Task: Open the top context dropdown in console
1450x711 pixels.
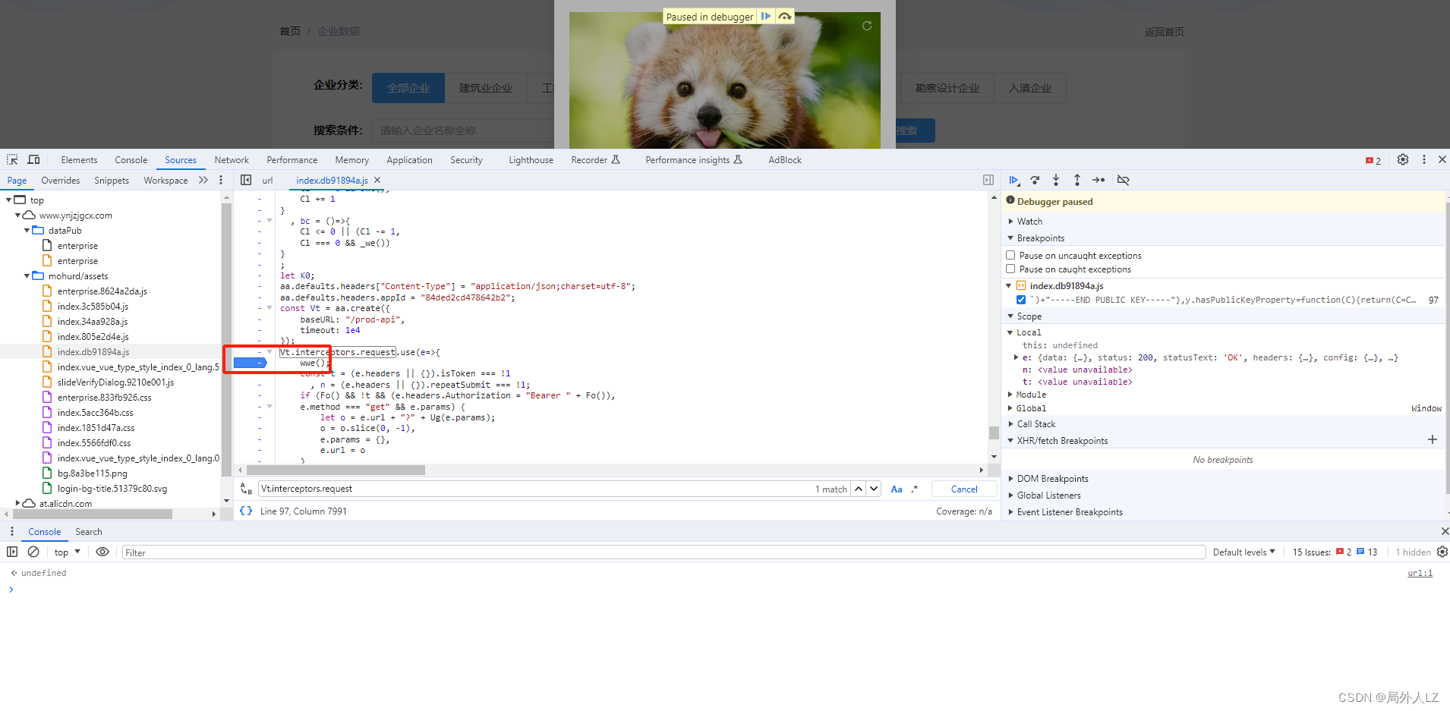Action: 68,552
